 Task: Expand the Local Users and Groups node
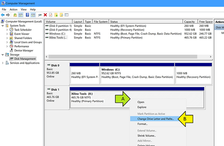point(7,42)
